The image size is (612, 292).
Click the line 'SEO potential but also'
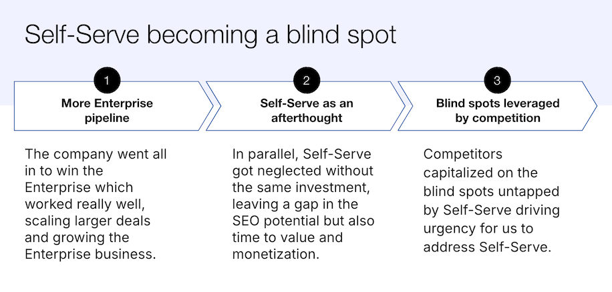coord(303,221)
